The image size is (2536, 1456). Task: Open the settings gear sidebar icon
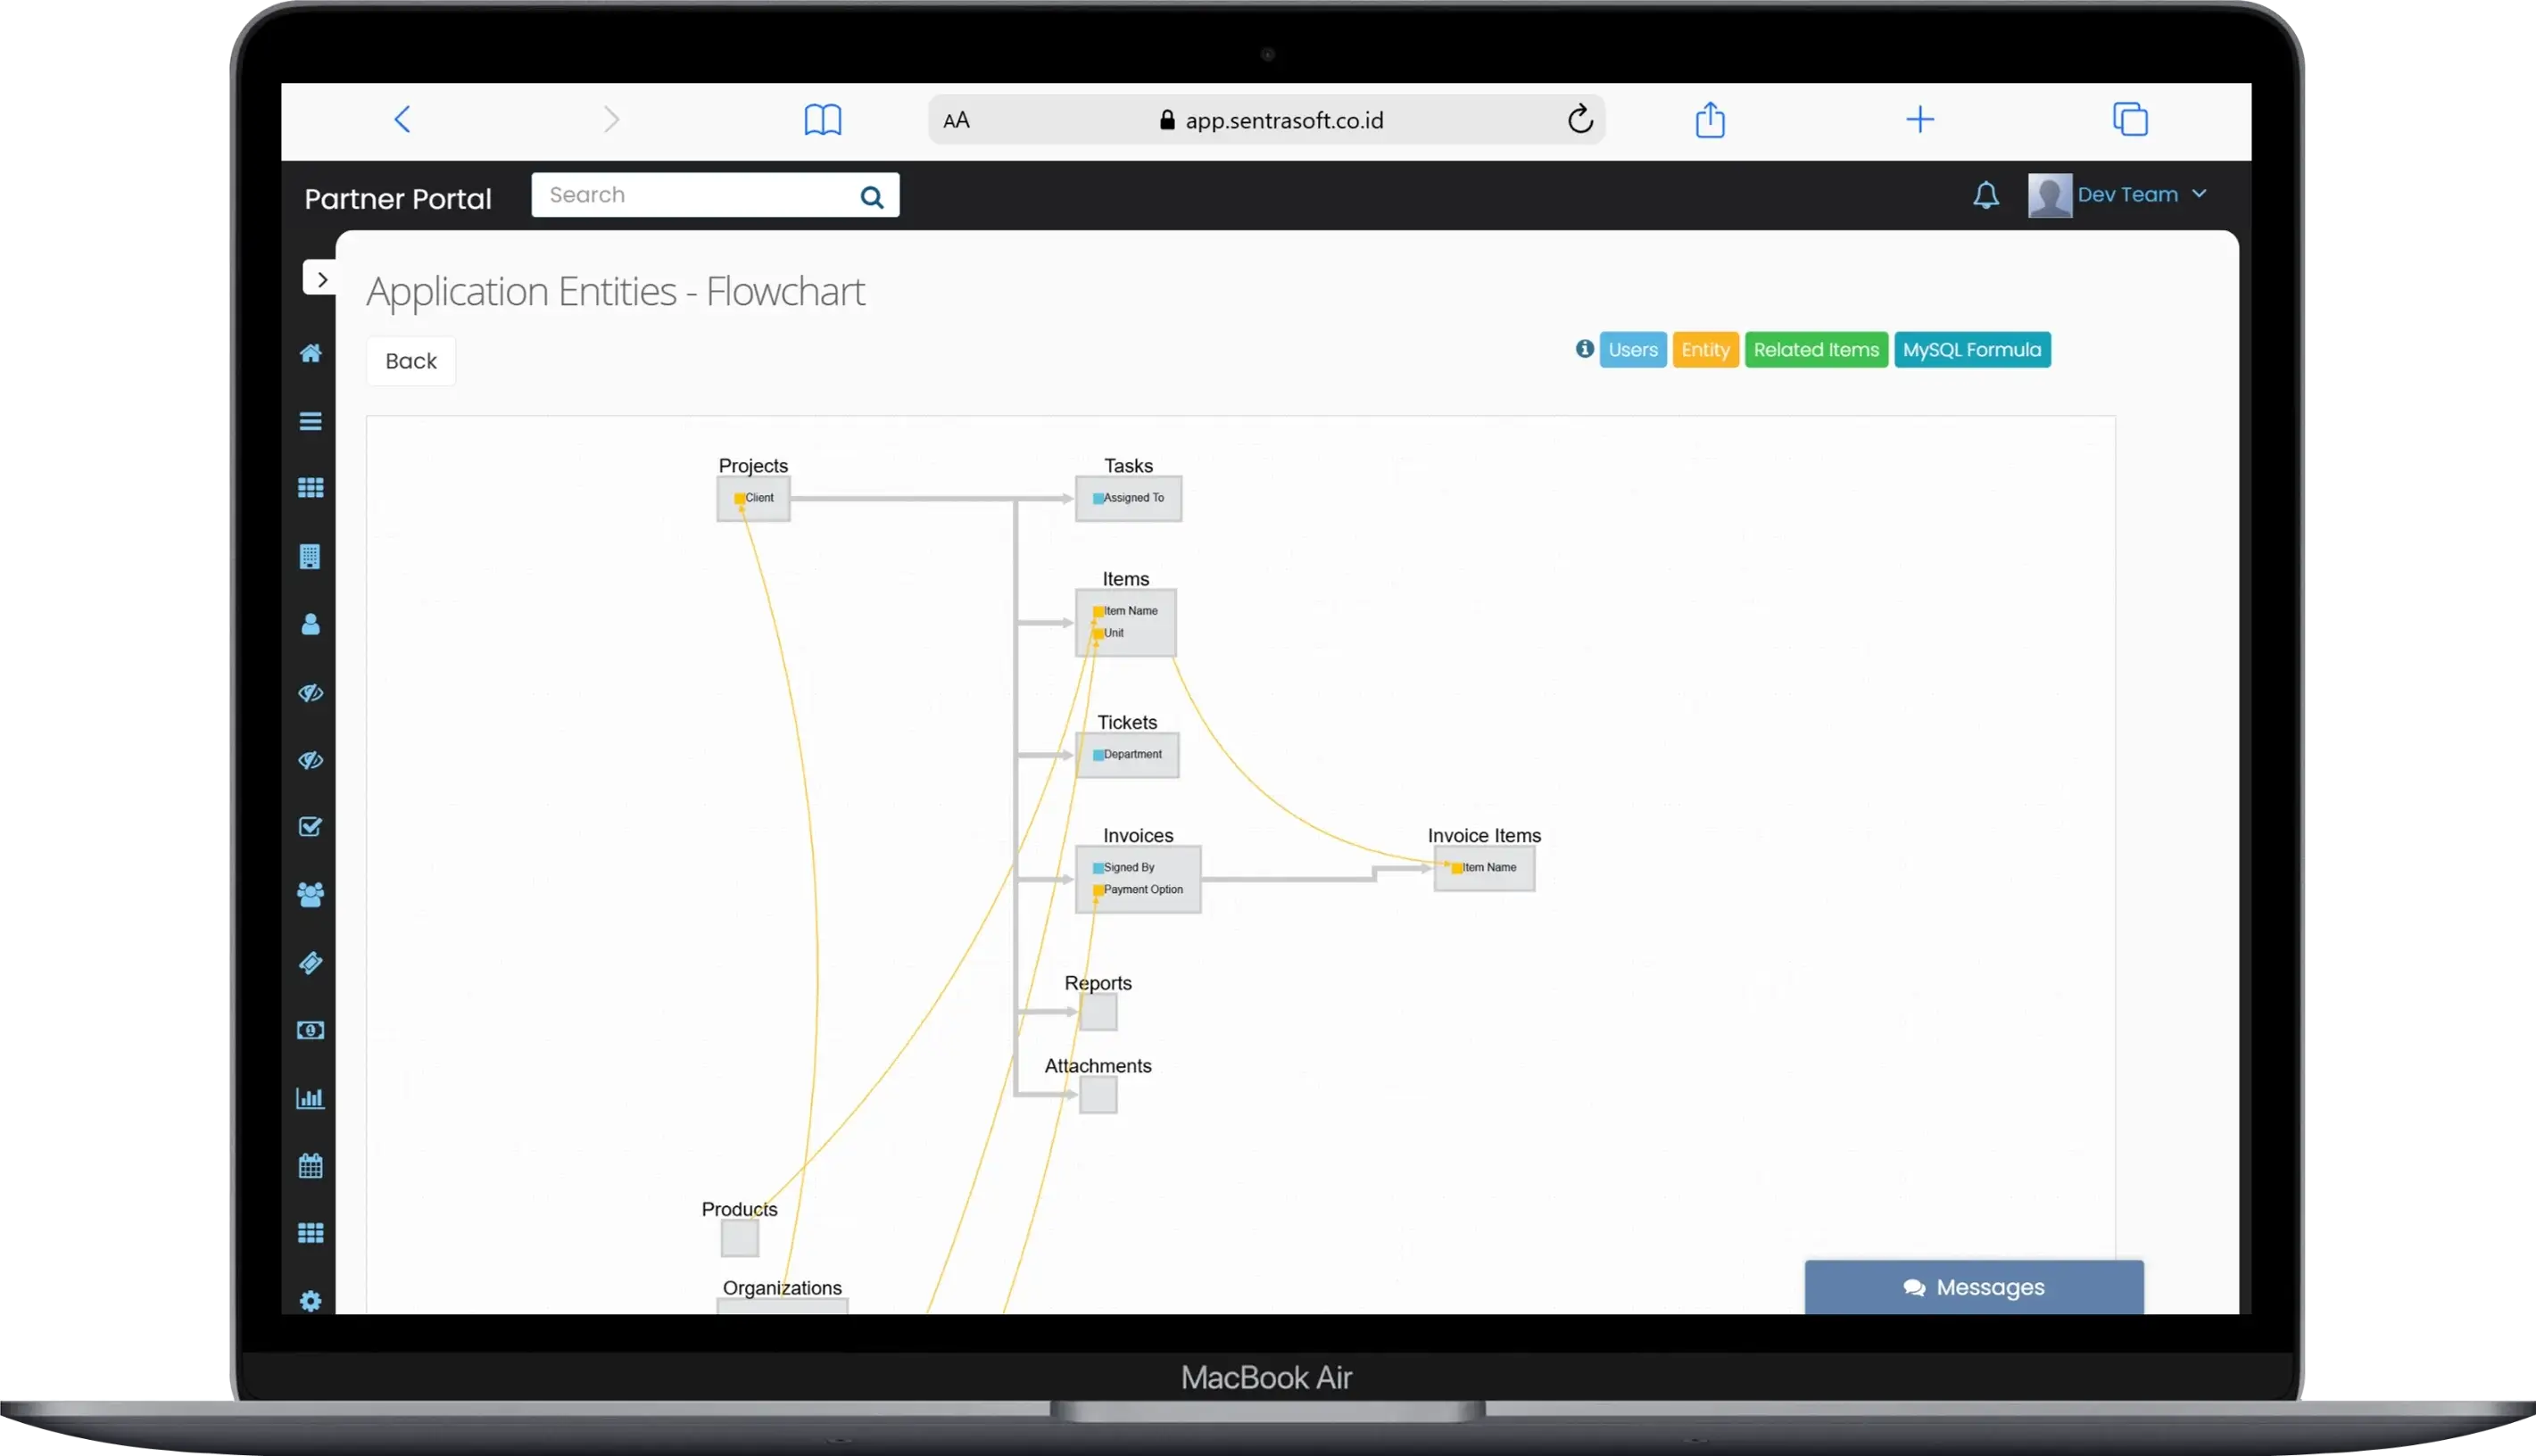311,1301
